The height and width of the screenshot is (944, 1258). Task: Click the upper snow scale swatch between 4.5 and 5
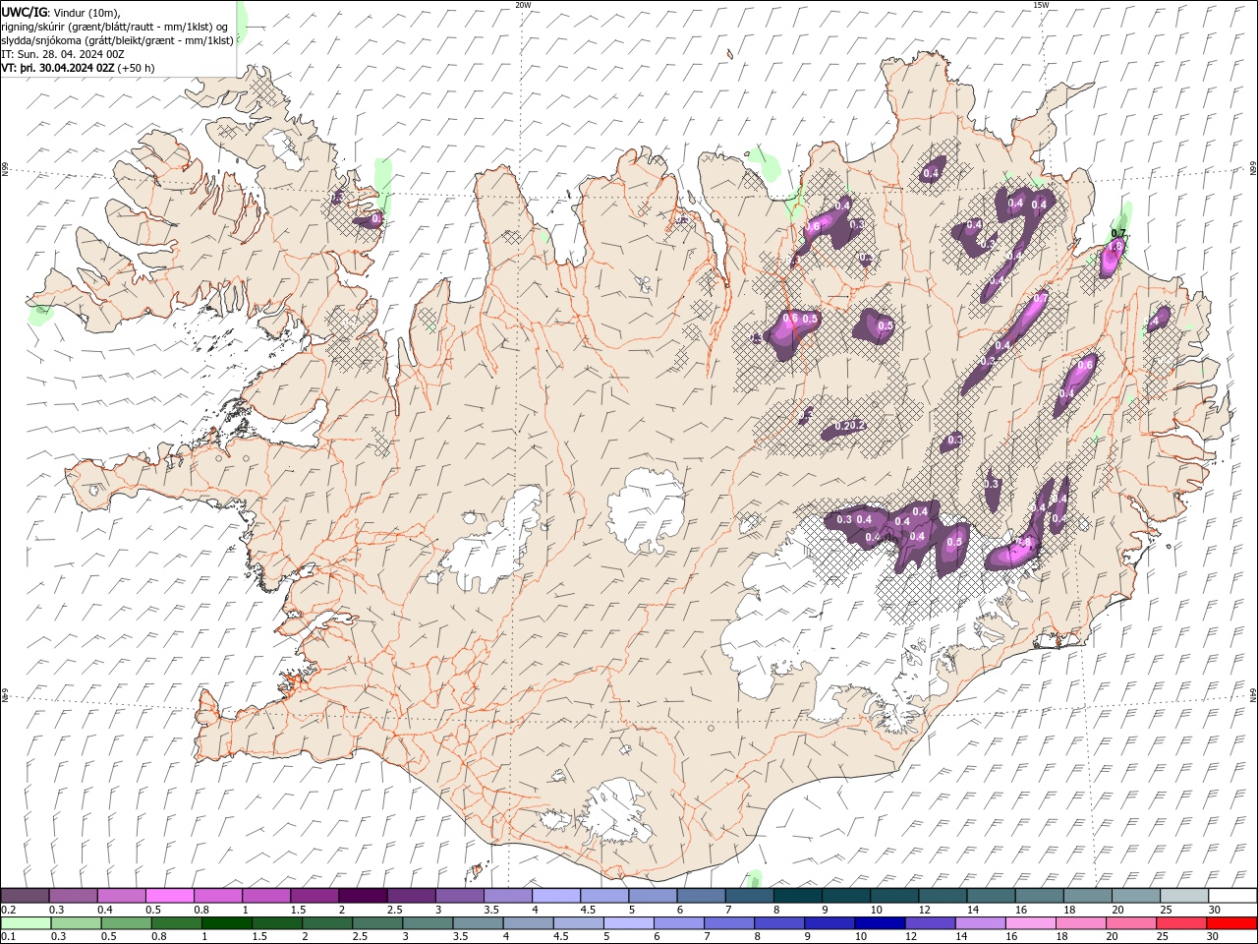[x=604, y=896]
